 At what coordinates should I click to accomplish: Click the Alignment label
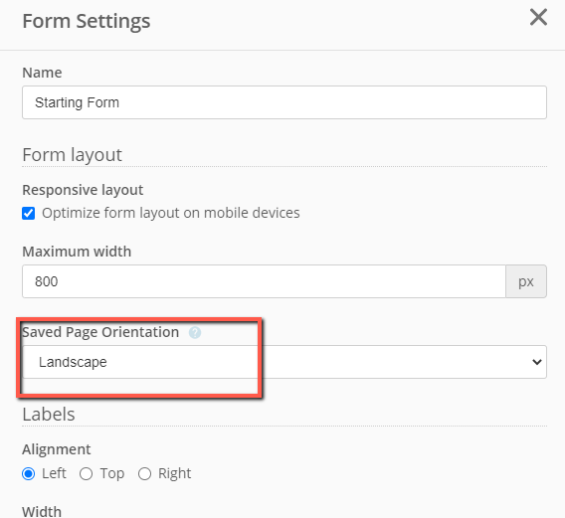point(57,449)
